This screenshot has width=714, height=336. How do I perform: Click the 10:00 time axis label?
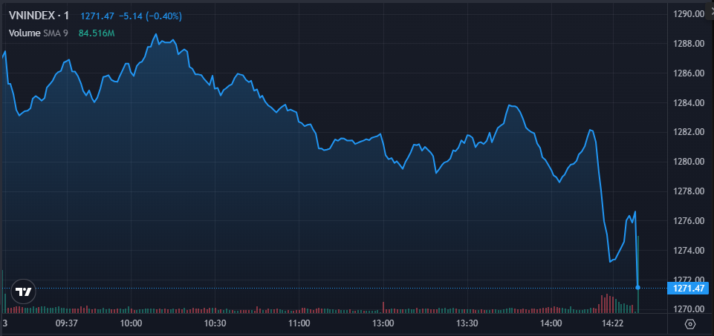click(131, 323)
